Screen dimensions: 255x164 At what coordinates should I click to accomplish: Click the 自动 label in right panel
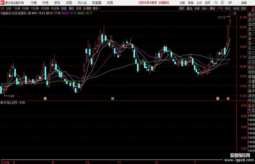(x=251, y=106)
